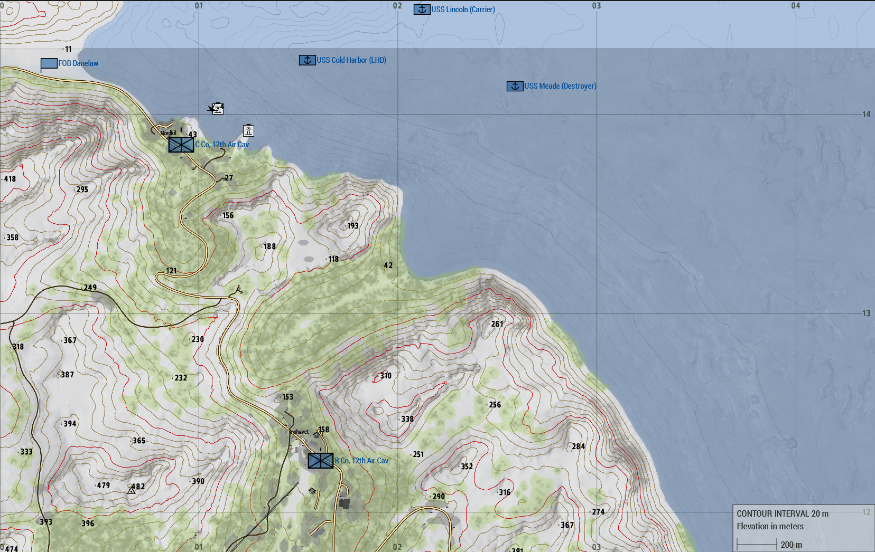Click the "USS Lincoln (Carrier)" text label
Image resolution: width=875 pixels, height=552 pixels.
click(x=463, y=9)
